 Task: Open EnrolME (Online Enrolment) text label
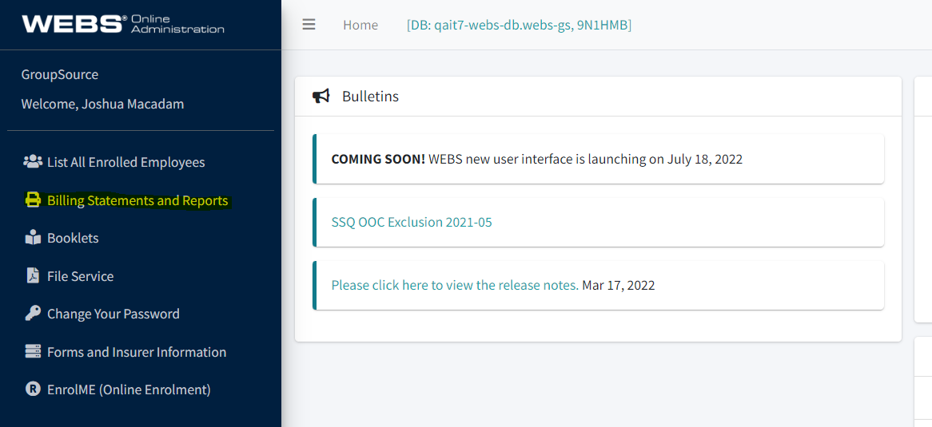(129, 389)
